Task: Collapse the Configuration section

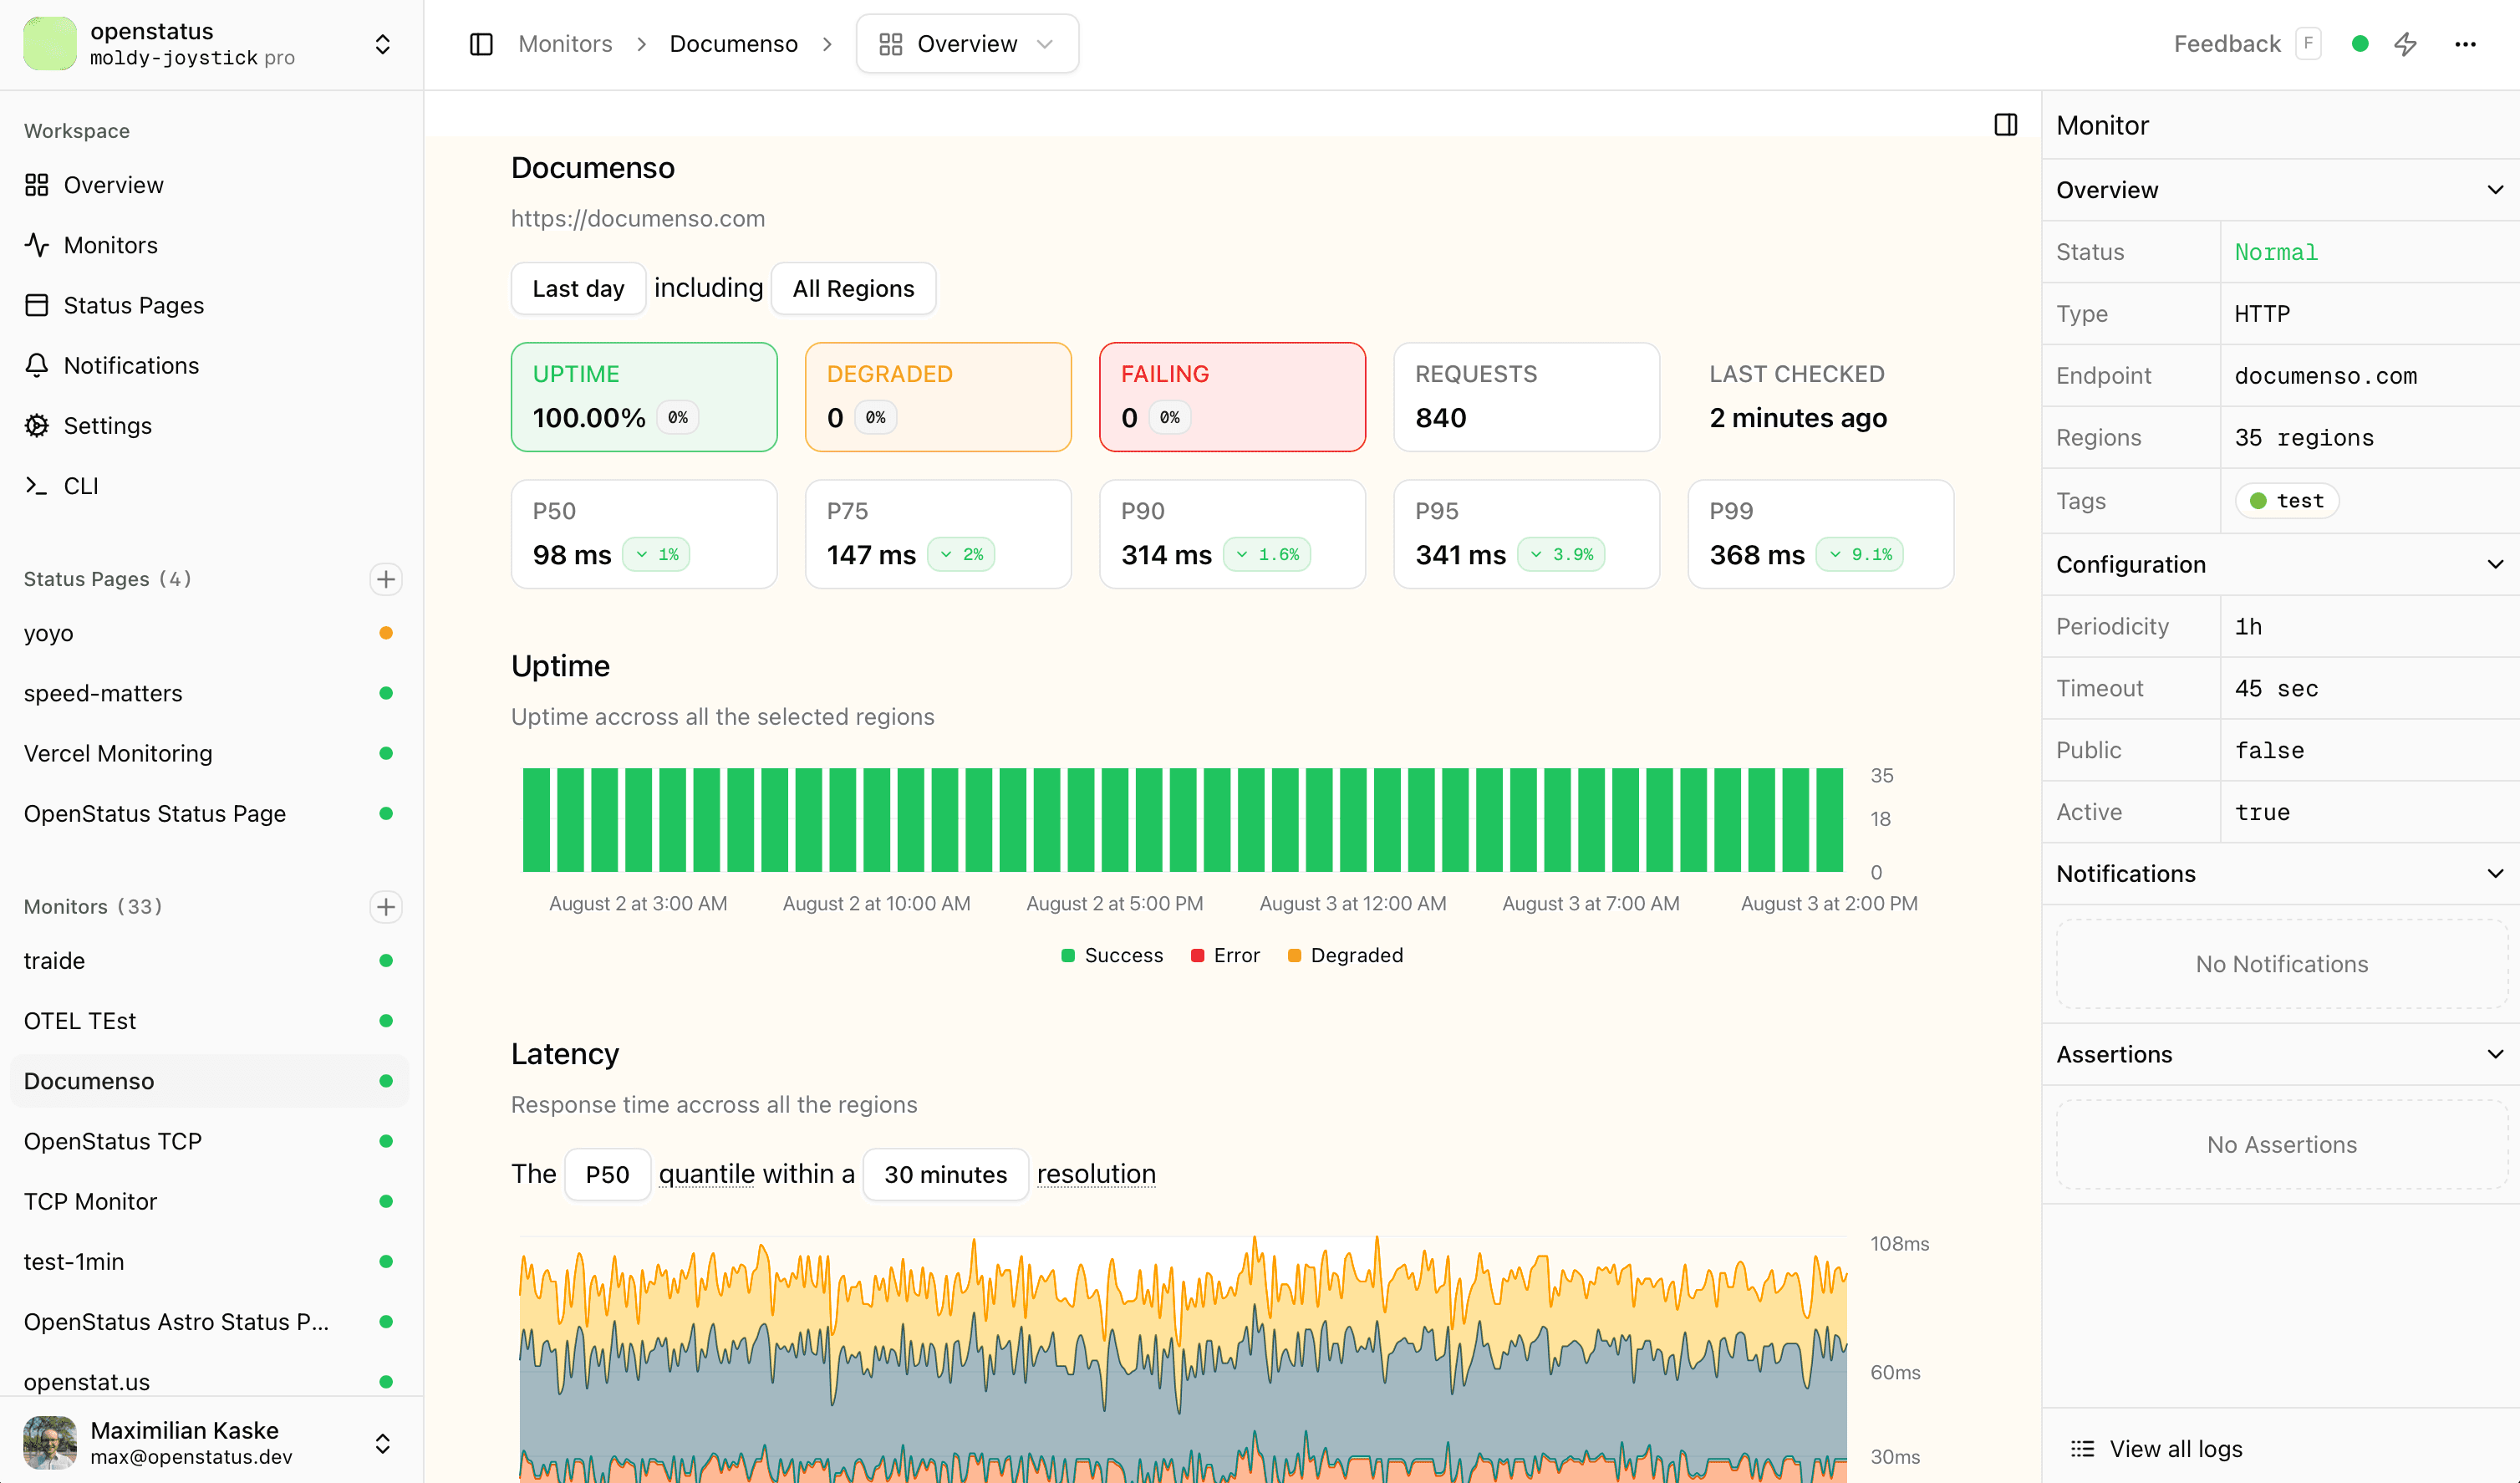Action: (2495, 564)
